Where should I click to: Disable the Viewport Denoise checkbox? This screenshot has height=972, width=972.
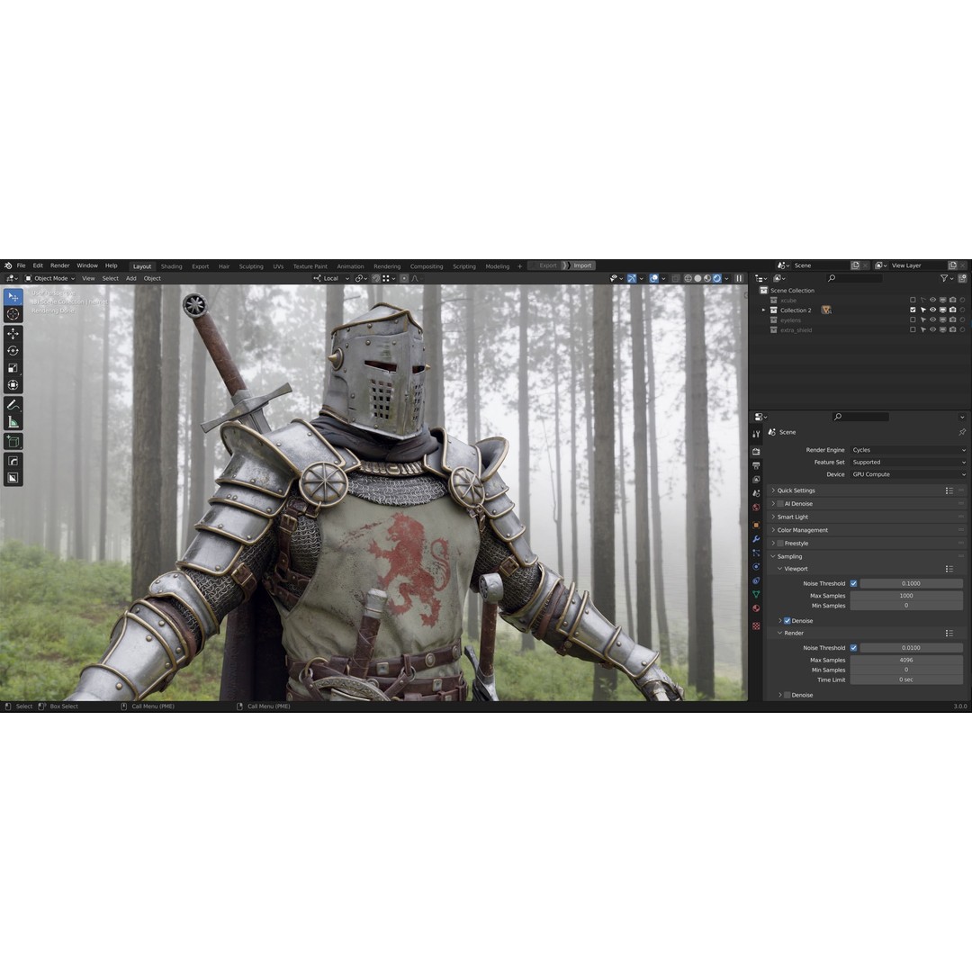[787, 620]
